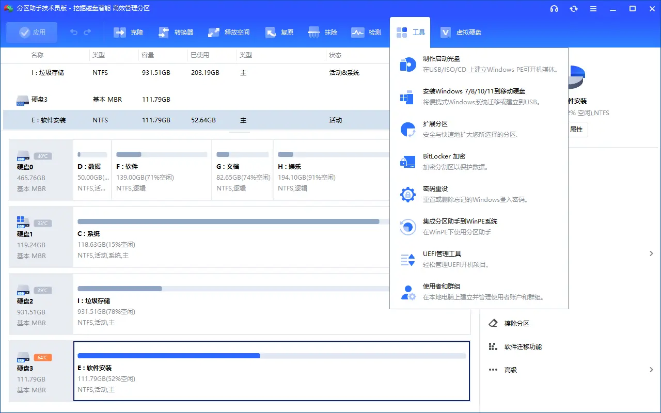Viewport: 661px width, 413px height.
Task: Select the F：软件 partition block
Action: point(162,170)
